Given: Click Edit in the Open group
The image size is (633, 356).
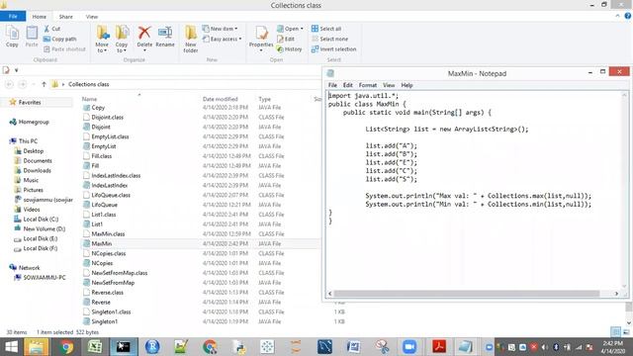Looking at the screenshot, I should pyautogui.click(x=286, y=39).
